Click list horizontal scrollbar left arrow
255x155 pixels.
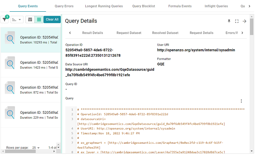point(3,151)
